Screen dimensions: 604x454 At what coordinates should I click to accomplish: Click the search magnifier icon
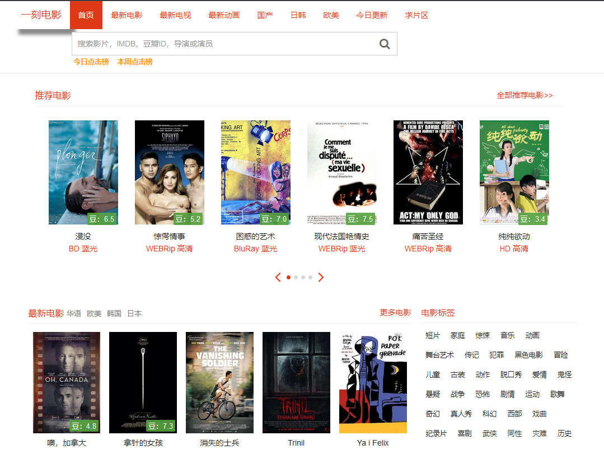(385, 44)
